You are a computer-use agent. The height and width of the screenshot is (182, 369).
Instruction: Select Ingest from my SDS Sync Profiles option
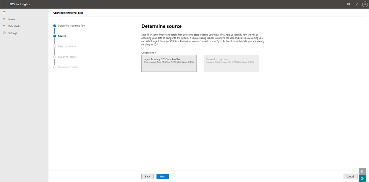pyautogui.click(x=169, y=63)
